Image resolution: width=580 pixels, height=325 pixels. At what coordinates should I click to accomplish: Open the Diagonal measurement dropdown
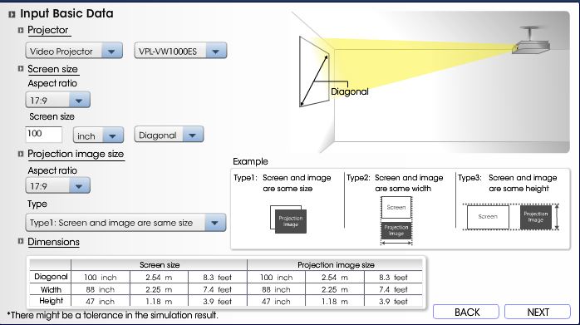[169, 135]
